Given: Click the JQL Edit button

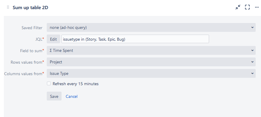Looking at the screenshot, I should click(x=54, y=39).
